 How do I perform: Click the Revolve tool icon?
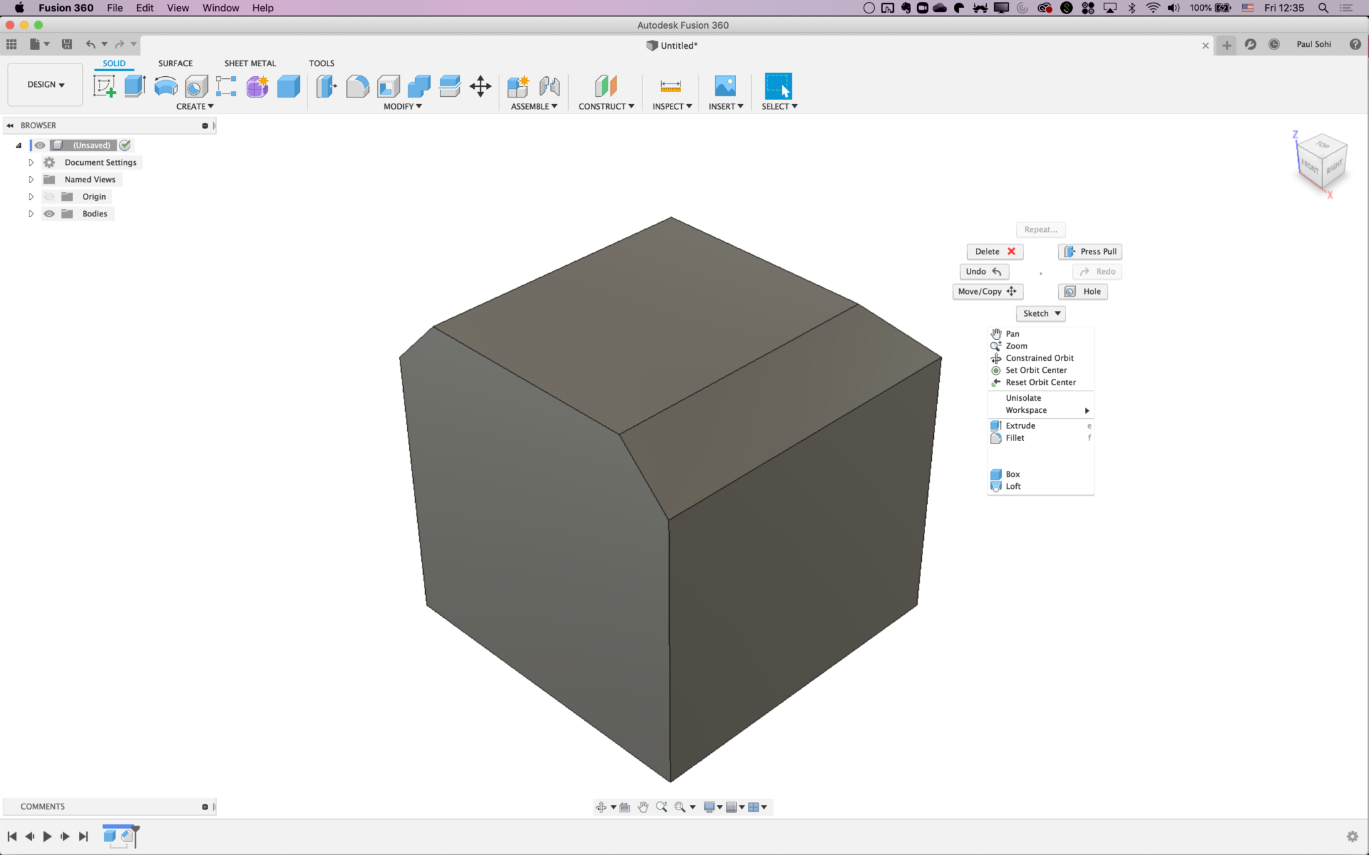pyautogui.click(x=166, y=86)
